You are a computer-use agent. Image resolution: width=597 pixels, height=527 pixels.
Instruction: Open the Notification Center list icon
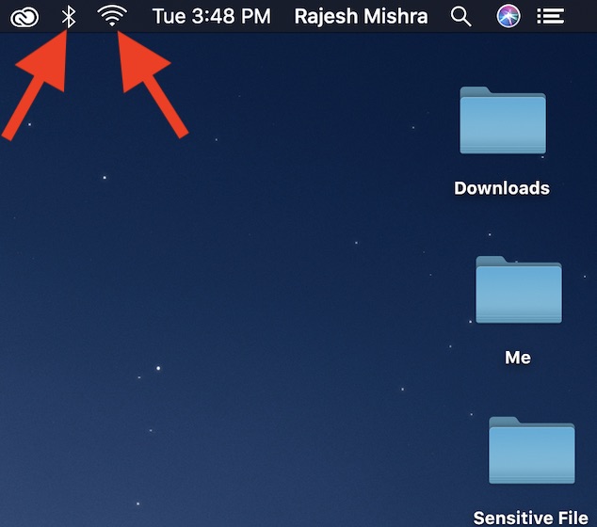[x=550, y=16]
